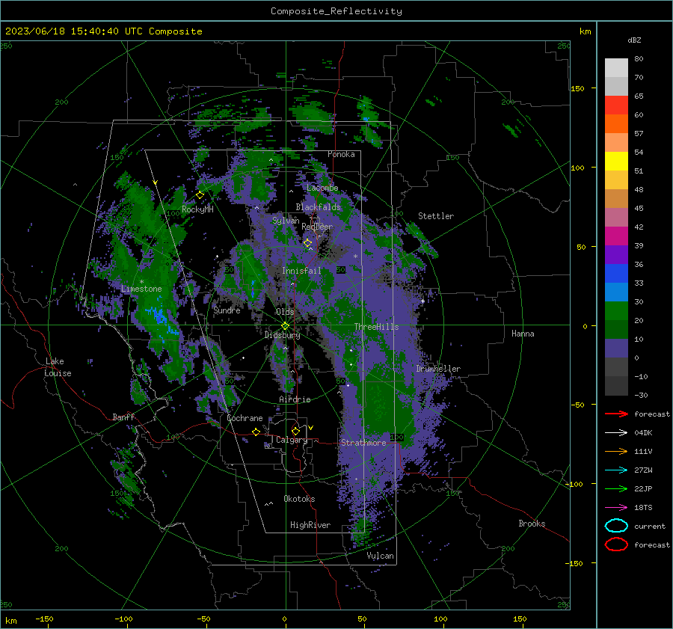Click the current legend text
673x629 pixels.
click(x=650, y=527)
